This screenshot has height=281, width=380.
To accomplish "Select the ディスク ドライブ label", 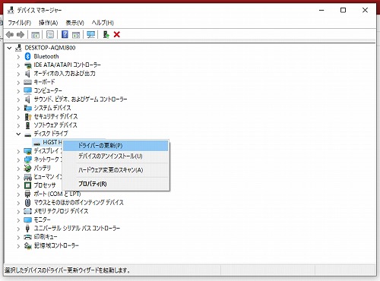I will click(x=51, y=134).
